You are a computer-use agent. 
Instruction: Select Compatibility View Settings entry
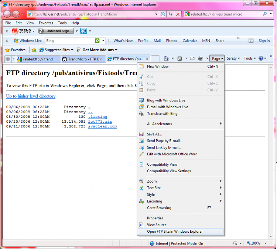(x=181, y=171)
